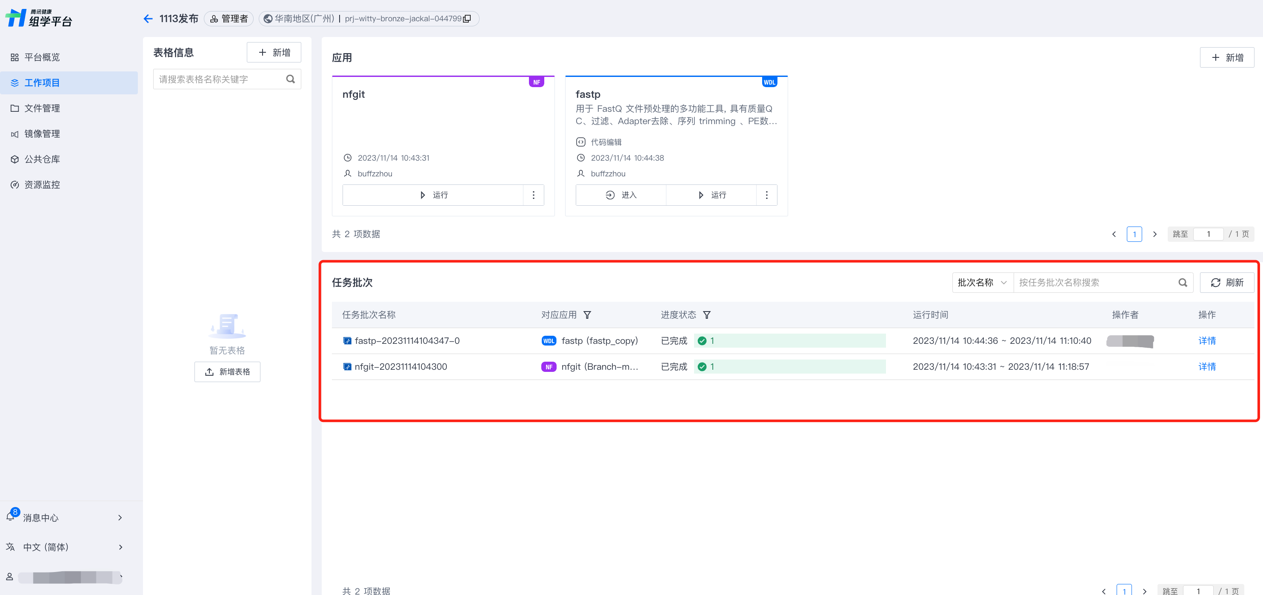Expand the 消息中心 submenu arrow
This screenshot has height=595, width=1263.
pyautogui.click(x=120, y=518)
